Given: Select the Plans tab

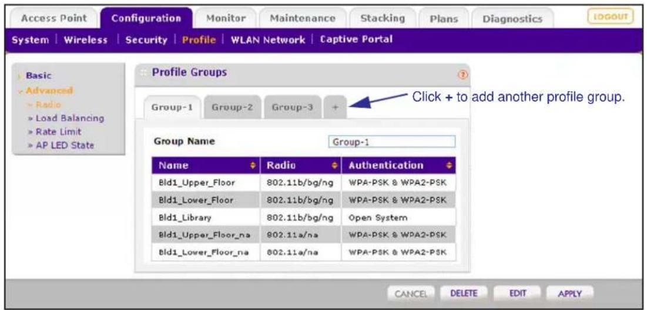Looking at the screenshot, I should [443, 19].
